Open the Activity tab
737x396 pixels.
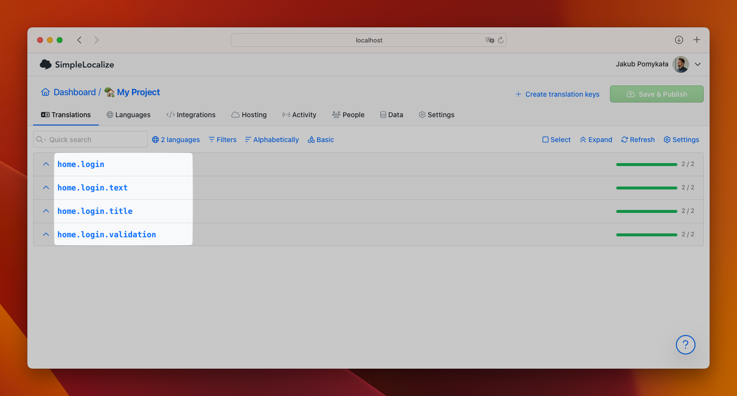click(299, 115)
